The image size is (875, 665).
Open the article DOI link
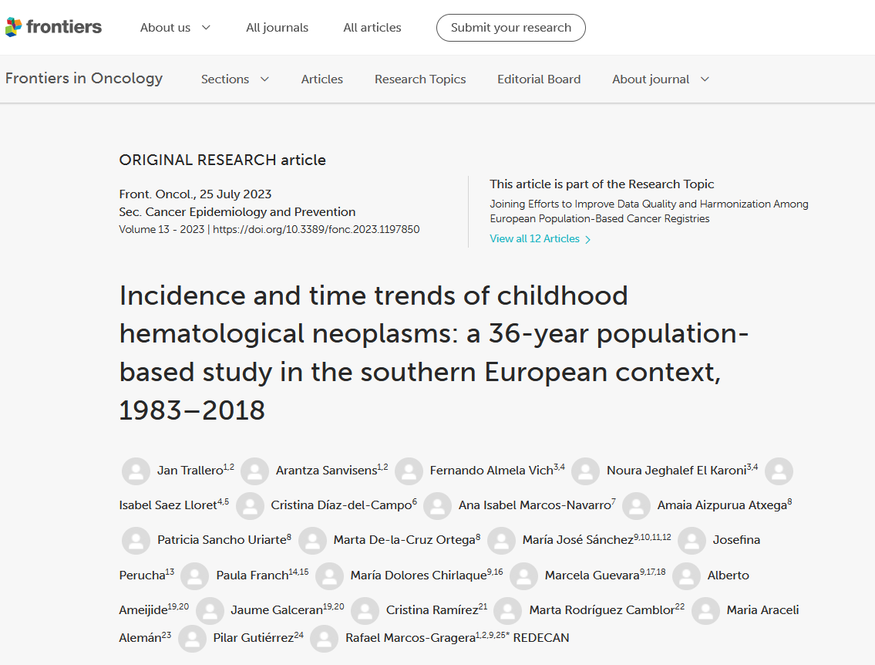pos(316,229)
